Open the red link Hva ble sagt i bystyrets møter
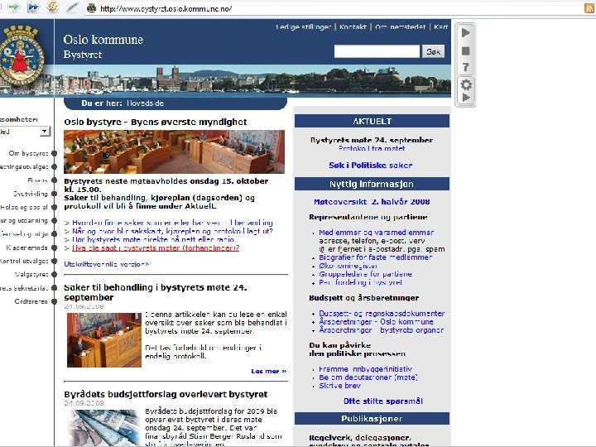 click(156, 248)
